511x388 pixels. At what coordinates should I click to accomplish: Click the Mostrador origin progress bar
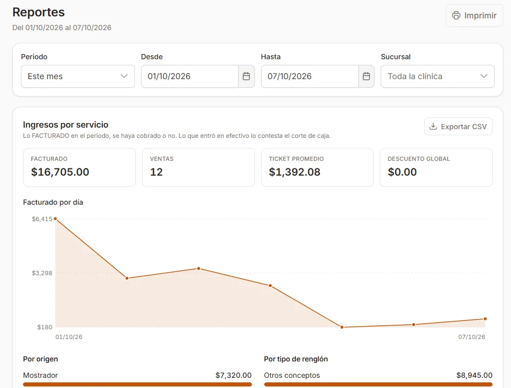click(x=137, y=384)
